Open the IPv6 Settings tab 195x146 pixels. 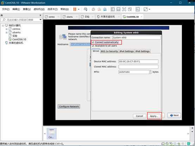143,51
